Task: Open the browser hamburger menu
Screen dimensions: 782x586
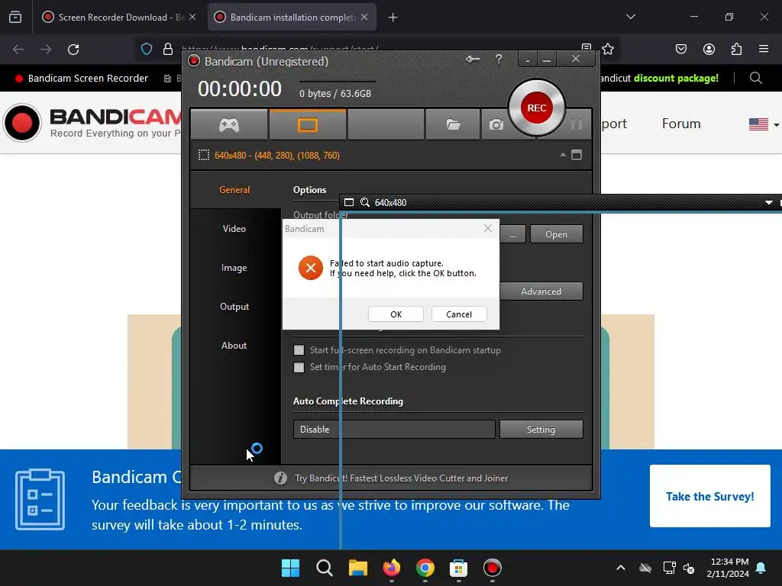Action: [x=764, y=49]
